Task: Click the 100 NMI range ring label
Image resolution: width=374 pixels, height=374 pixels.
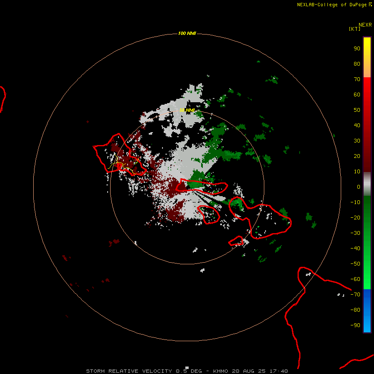Action: 187,33
